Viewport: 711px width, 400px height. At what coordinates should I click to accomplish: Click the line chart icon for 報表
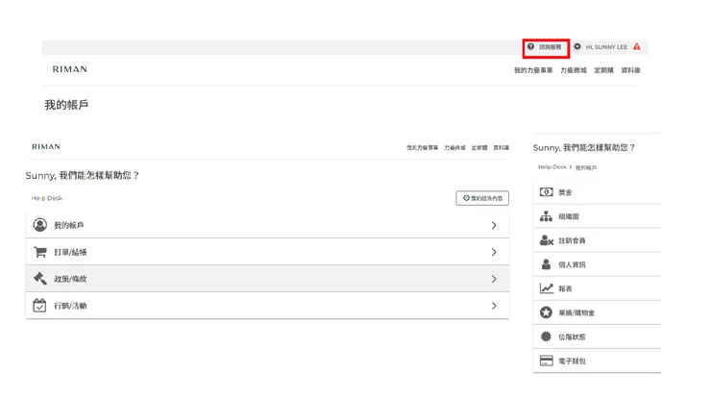tap(547, 288)
